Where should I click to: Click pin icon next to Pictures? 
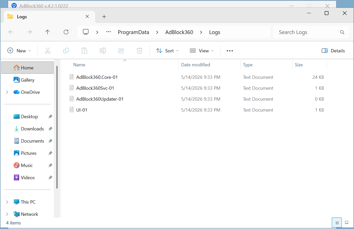point(50,153)
